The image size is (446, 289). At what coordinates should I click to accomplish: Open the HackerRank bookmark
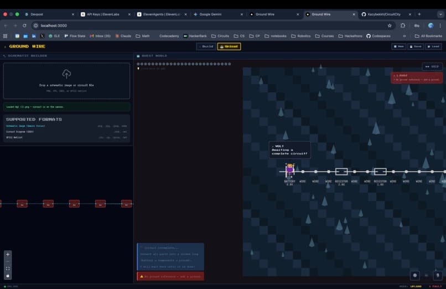[195, 36]
